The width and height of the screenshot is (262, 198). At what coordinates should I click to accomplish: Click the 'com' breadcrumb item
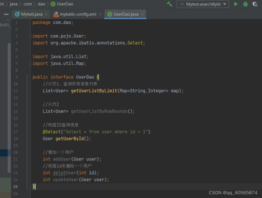[x=28, y=4]
